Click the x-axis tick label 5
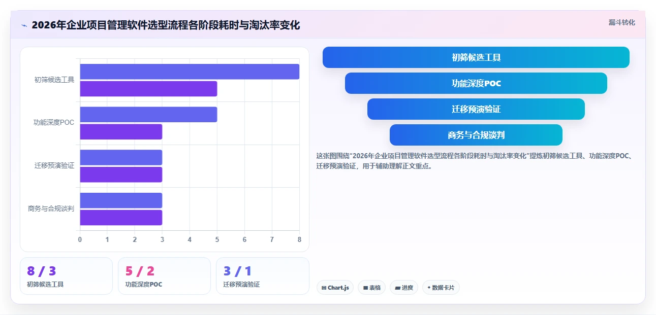Viewport: 656px width, 315px height. point(217,239)
